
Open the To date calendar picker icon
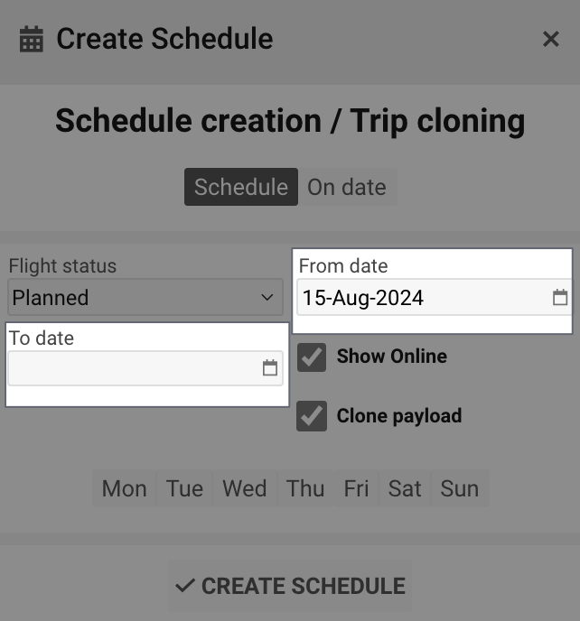click(270, 368)
